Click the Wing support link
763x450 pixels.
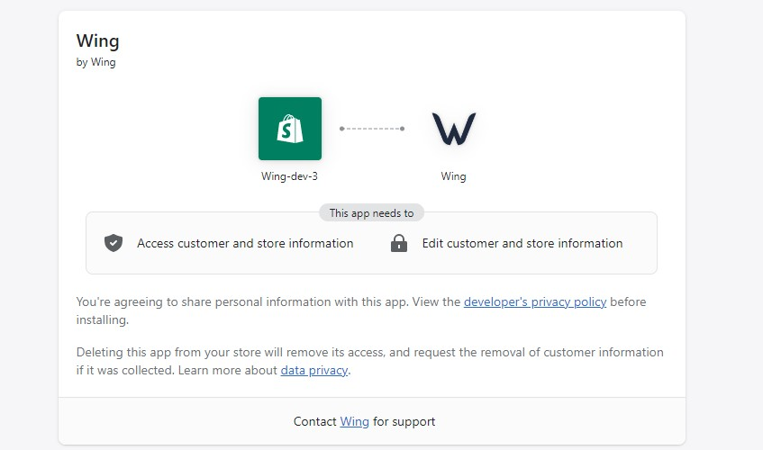click(x=354, y=421)
